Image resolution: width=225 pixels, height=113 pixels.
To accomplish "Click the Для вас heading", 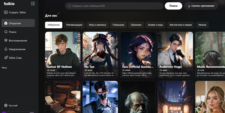I will (x=51, y=16).
